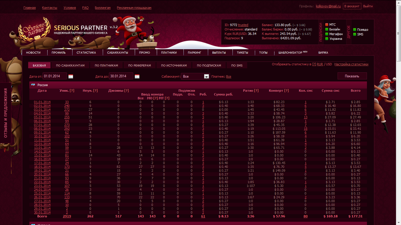Select the Базовая statistics tab
401x225 pixels.
[x=39, y=65]
